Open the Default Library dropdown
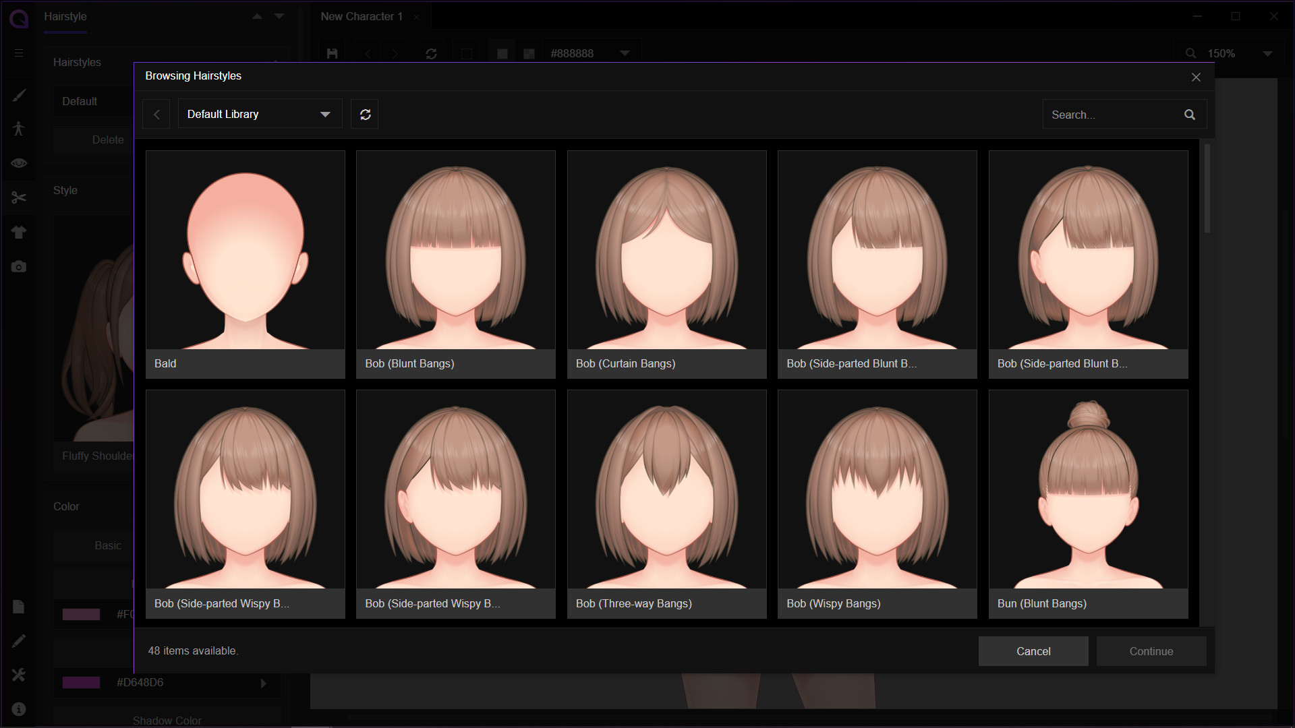Image resolution: width=1295 pixels, height=728 pixels. click(x=260, y=115)
